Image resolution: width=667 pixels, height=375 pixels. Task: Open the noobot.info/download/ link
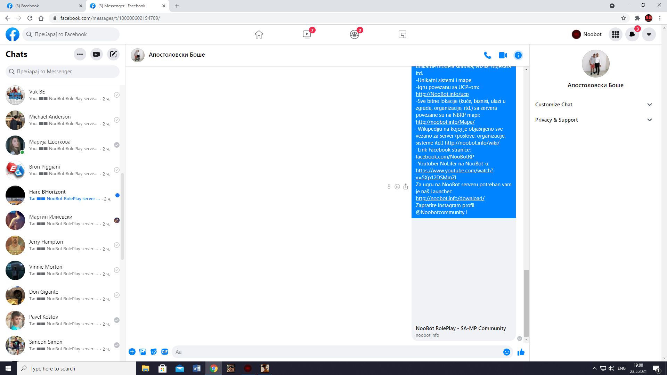pos(450,198)
